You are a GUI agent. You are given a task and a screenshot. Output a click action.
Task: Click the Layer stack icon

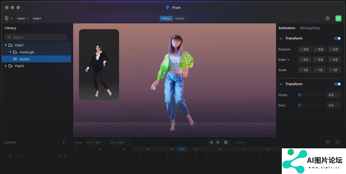[10, 156]
